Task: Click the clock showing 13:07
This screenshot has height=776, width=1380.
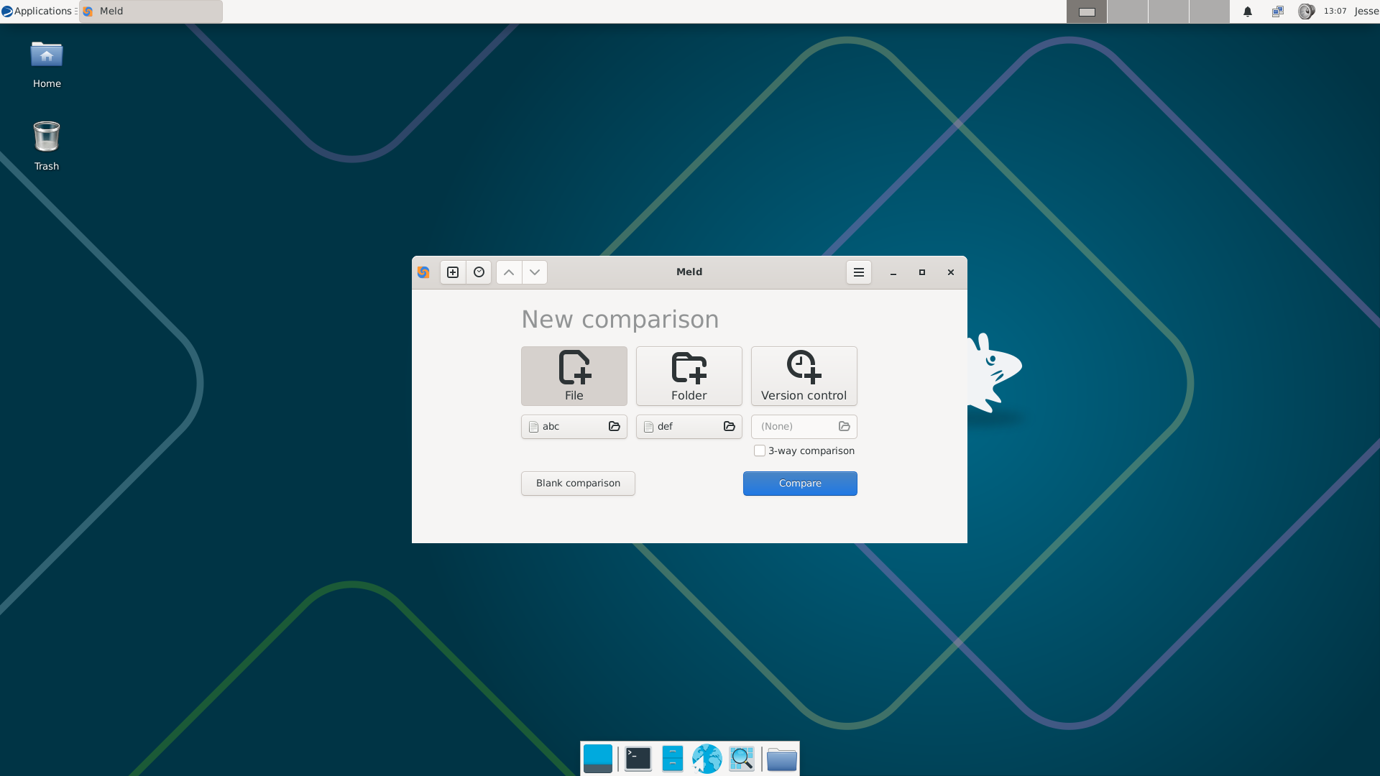Action: pyautogui.click(x=1335, y=11)
